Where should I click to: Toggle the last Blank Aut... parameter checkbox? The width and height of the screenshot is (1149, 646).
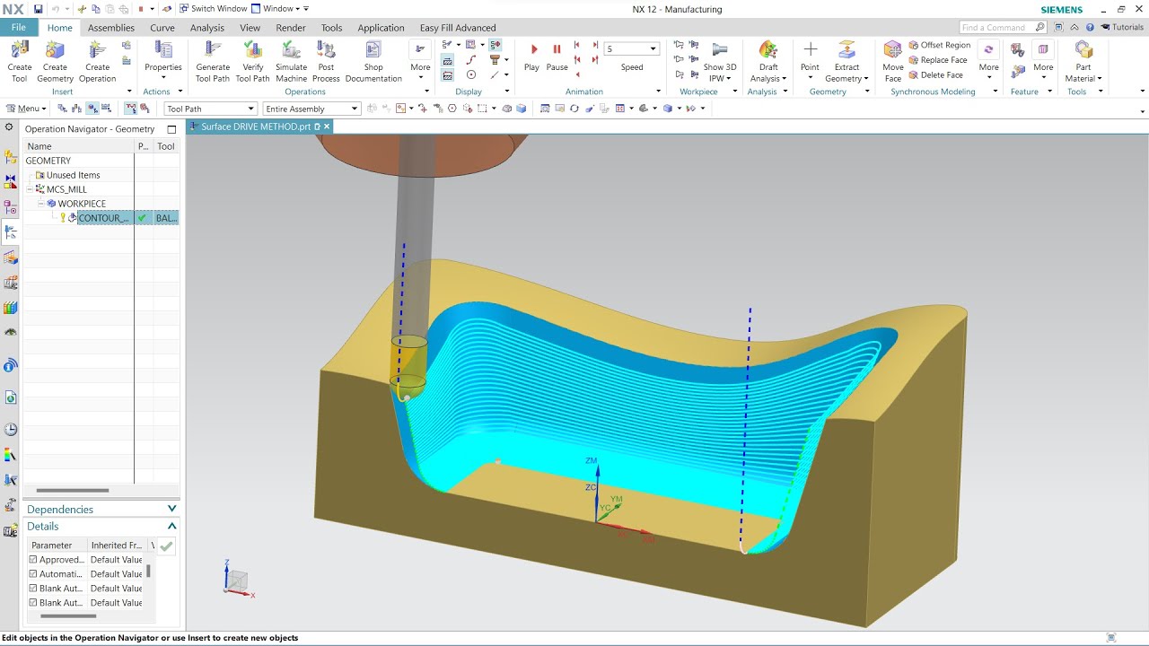33,602
